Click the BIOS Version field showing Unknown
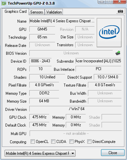Screen dimensions: 127x160 pos(71,53)
